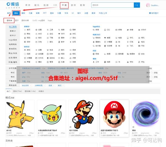Switch to the 收藏夹 tab
Image resolution: width=166 pixels, height=147 pixels.
pyautogui.click(x=41, y=91)
